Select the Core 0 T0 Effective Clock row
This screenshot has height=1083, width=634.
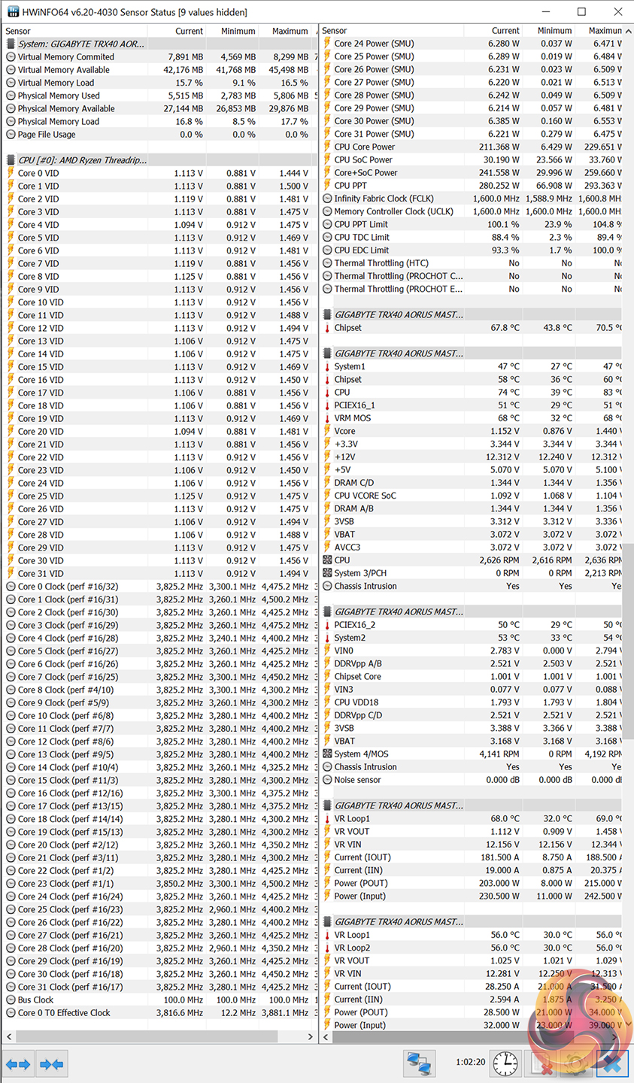pyautogui.click(x=159, y=1012)
